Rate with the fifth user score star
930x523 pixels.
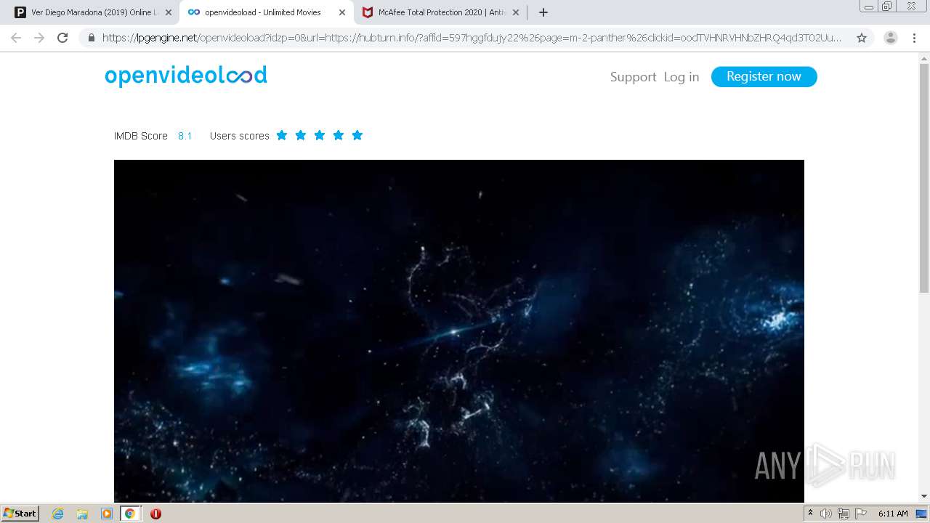pos(357,135)
